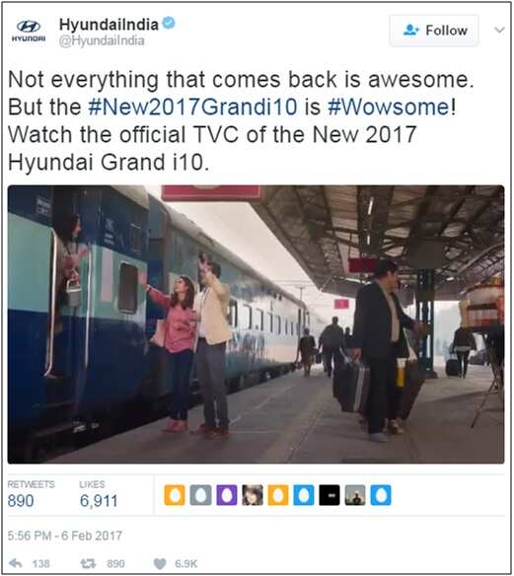This screenshot has height=576, width=514.
Task: Click the blue verified badge
Action: click(x=169, y=24)
